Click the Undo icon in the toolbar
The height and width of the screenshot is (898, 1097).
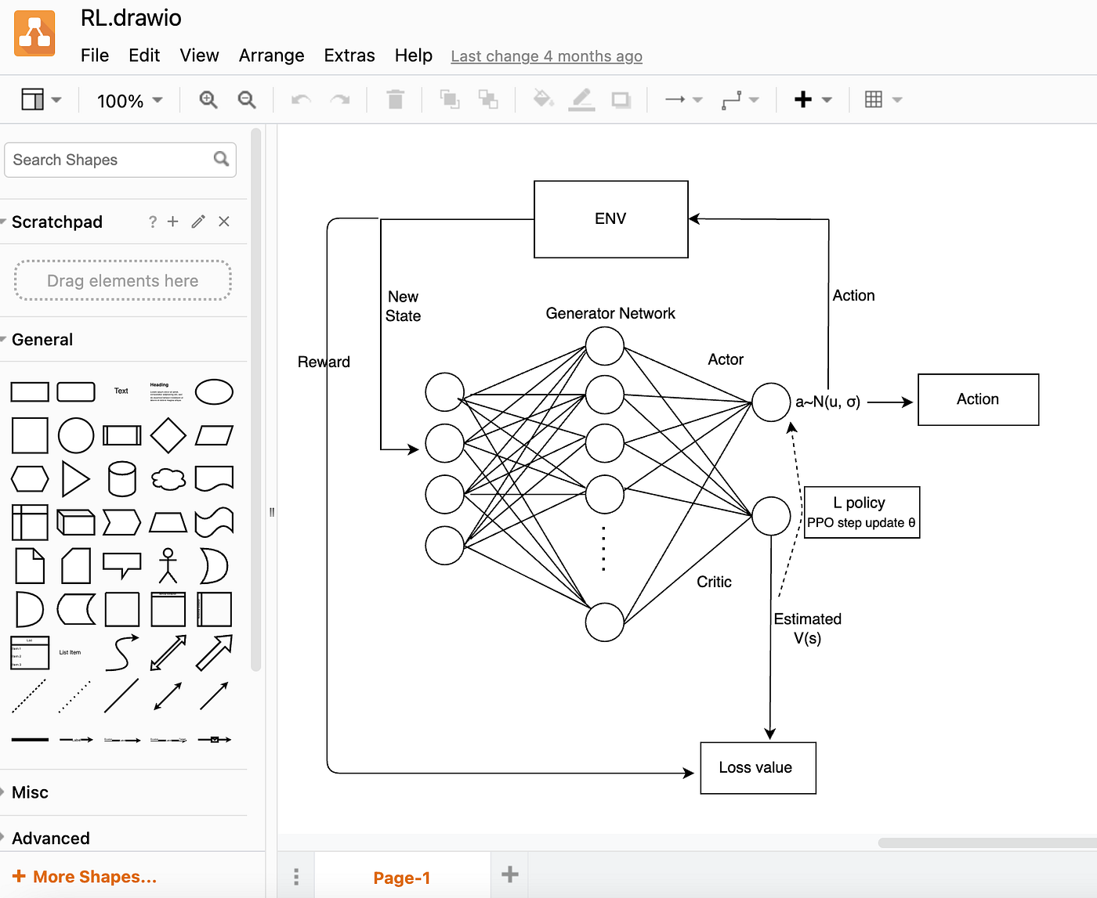click(x=300, y=99)
